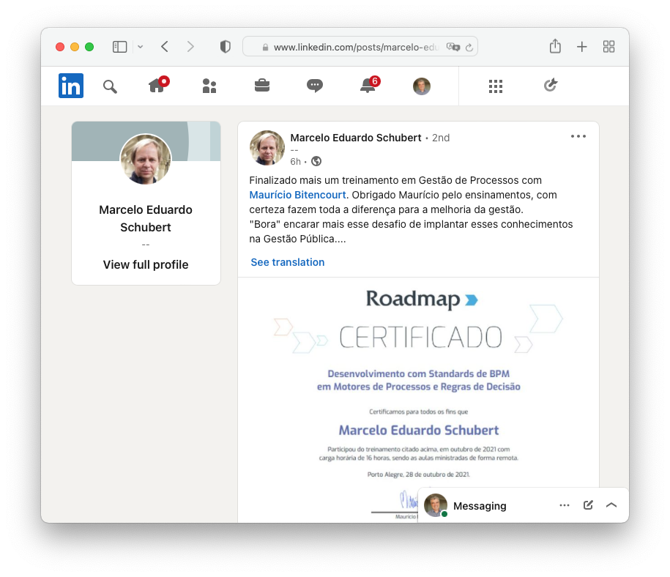This screenshot has width=670, height=577.
Task: Toggle Safari sidebar button
Action: pyautogui.click(x=119, y=47)
